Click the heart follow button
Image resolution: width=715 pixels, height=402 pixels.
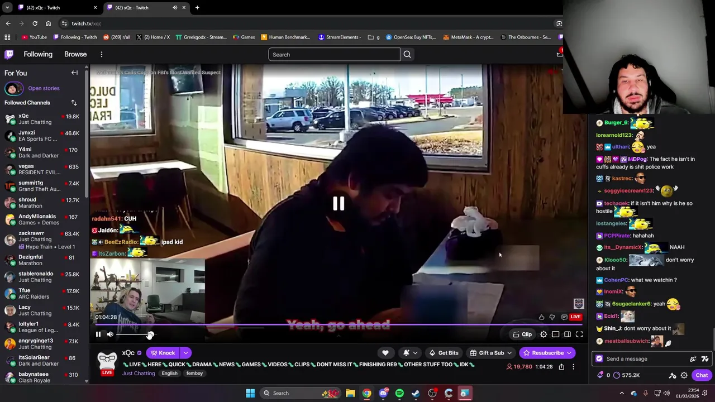[x=385, y=353]
